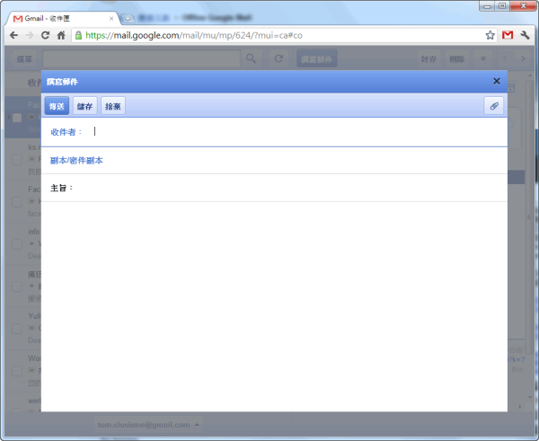Switch to the Gmail - 收件匣 tab
This screenshot has height=441, width=539.
[x=62, y=19]
